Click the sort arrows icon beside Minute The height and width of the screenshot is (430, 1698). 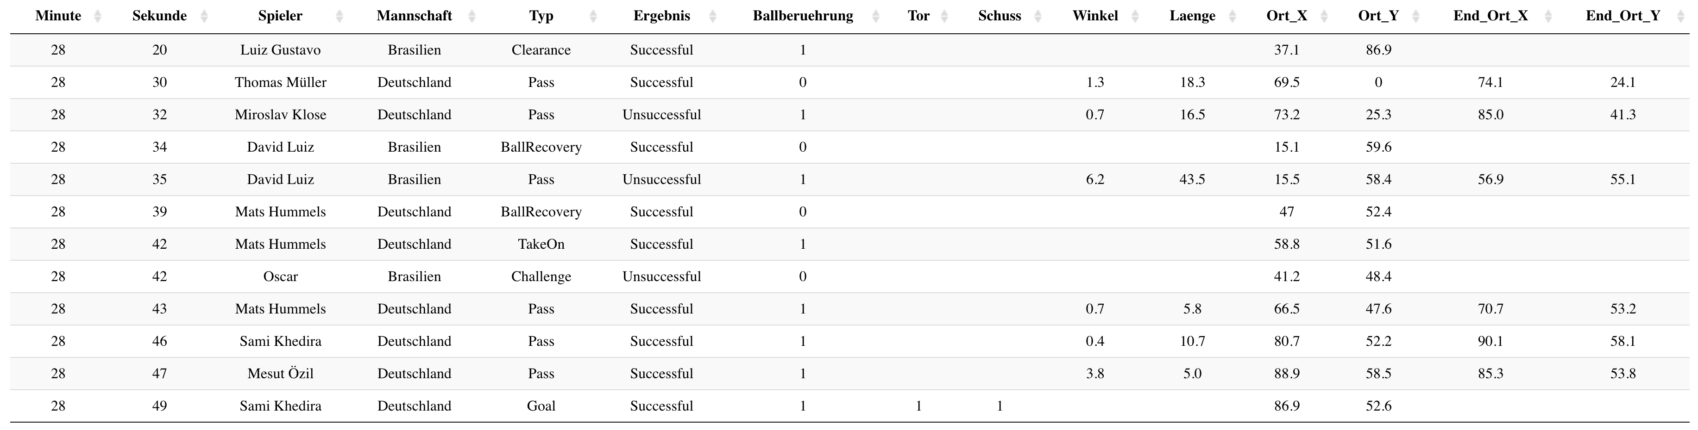tap(98, 17)
